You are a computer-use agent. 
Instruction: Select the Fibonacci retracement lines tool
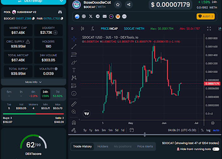[74, 54]
